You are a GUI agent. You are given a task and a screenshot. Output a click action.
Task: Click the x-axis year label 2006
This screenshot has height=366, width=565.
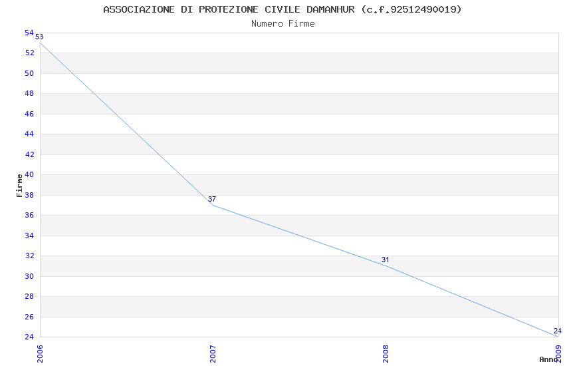click(40, 354)
